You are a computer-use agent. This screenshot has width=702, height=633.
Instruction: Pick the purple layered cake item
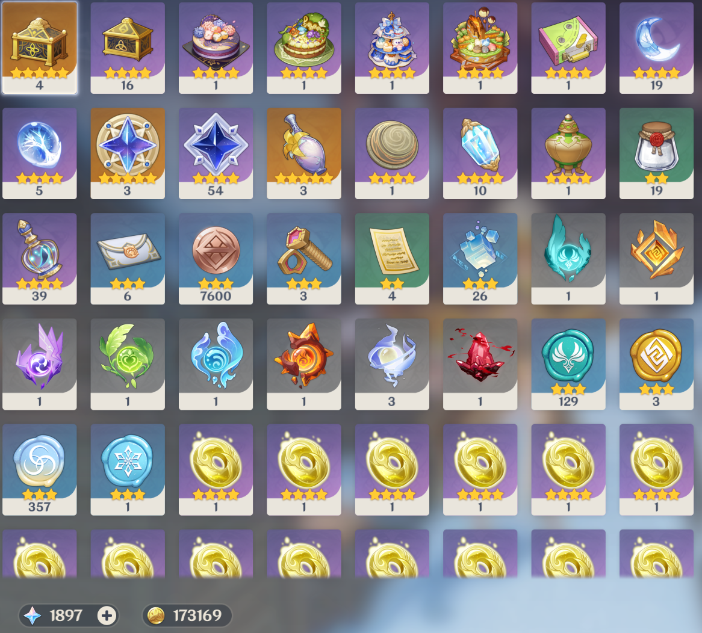[216, 48]
